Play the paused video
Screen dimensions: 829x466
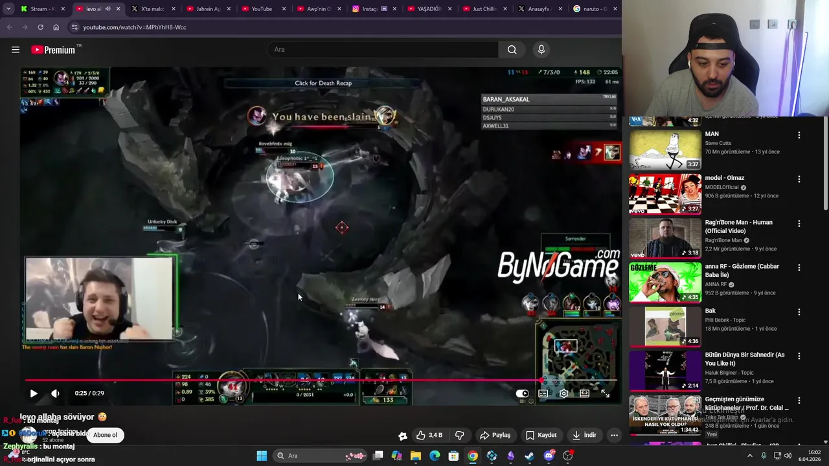(34, 393)
